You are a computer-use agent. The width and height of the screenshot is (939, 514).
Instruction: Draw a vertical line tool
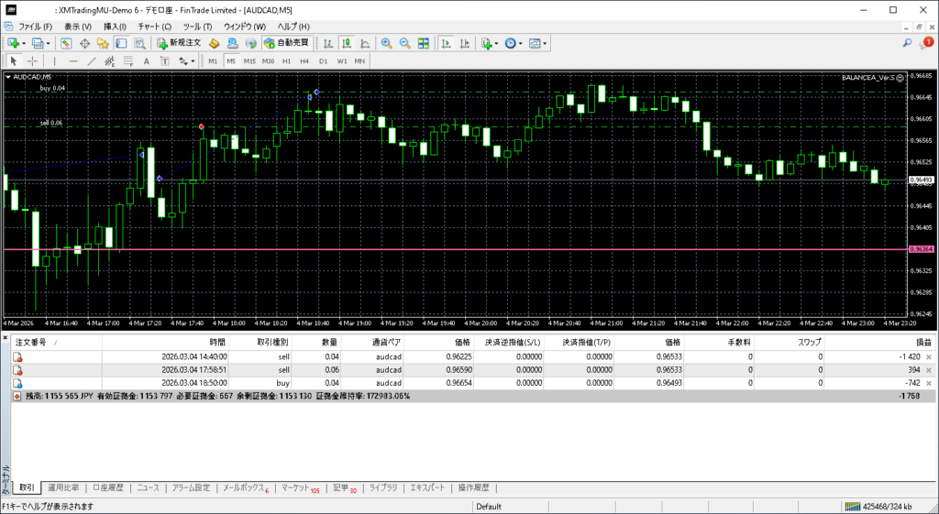pos(54,61)
